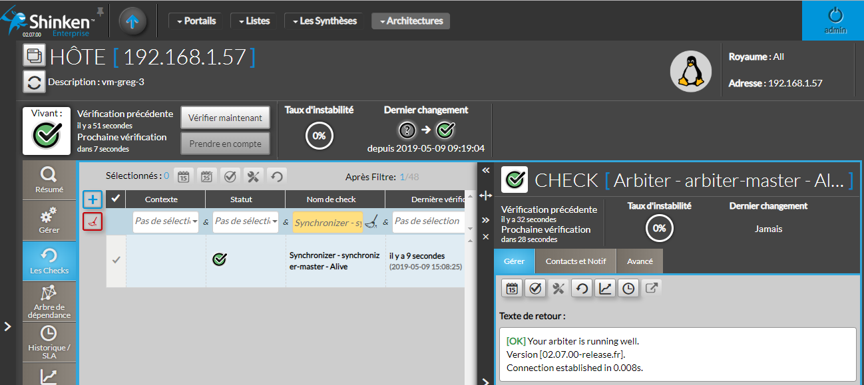Click the blue plus add-filter button
The height and width of the screenshot is (385, 864).
[93, 199]
